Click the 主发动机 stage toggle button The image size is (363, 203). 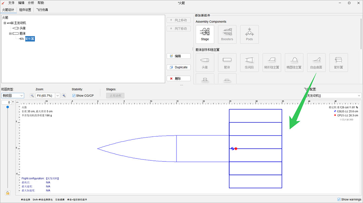(x=115, y=95)
